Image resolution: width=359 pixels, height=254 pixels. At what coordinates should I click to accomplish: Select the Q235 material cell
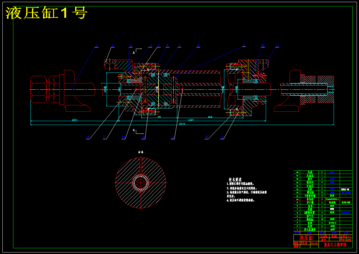(332, 219)
